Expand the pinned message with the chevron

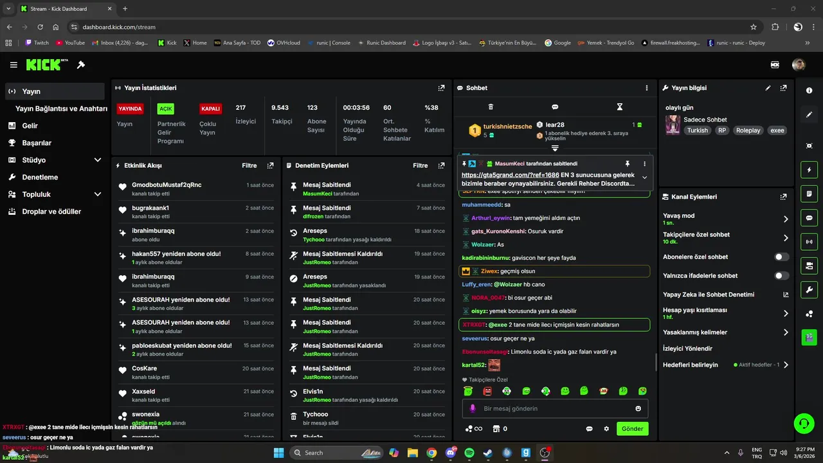click(x=644, y=177)
